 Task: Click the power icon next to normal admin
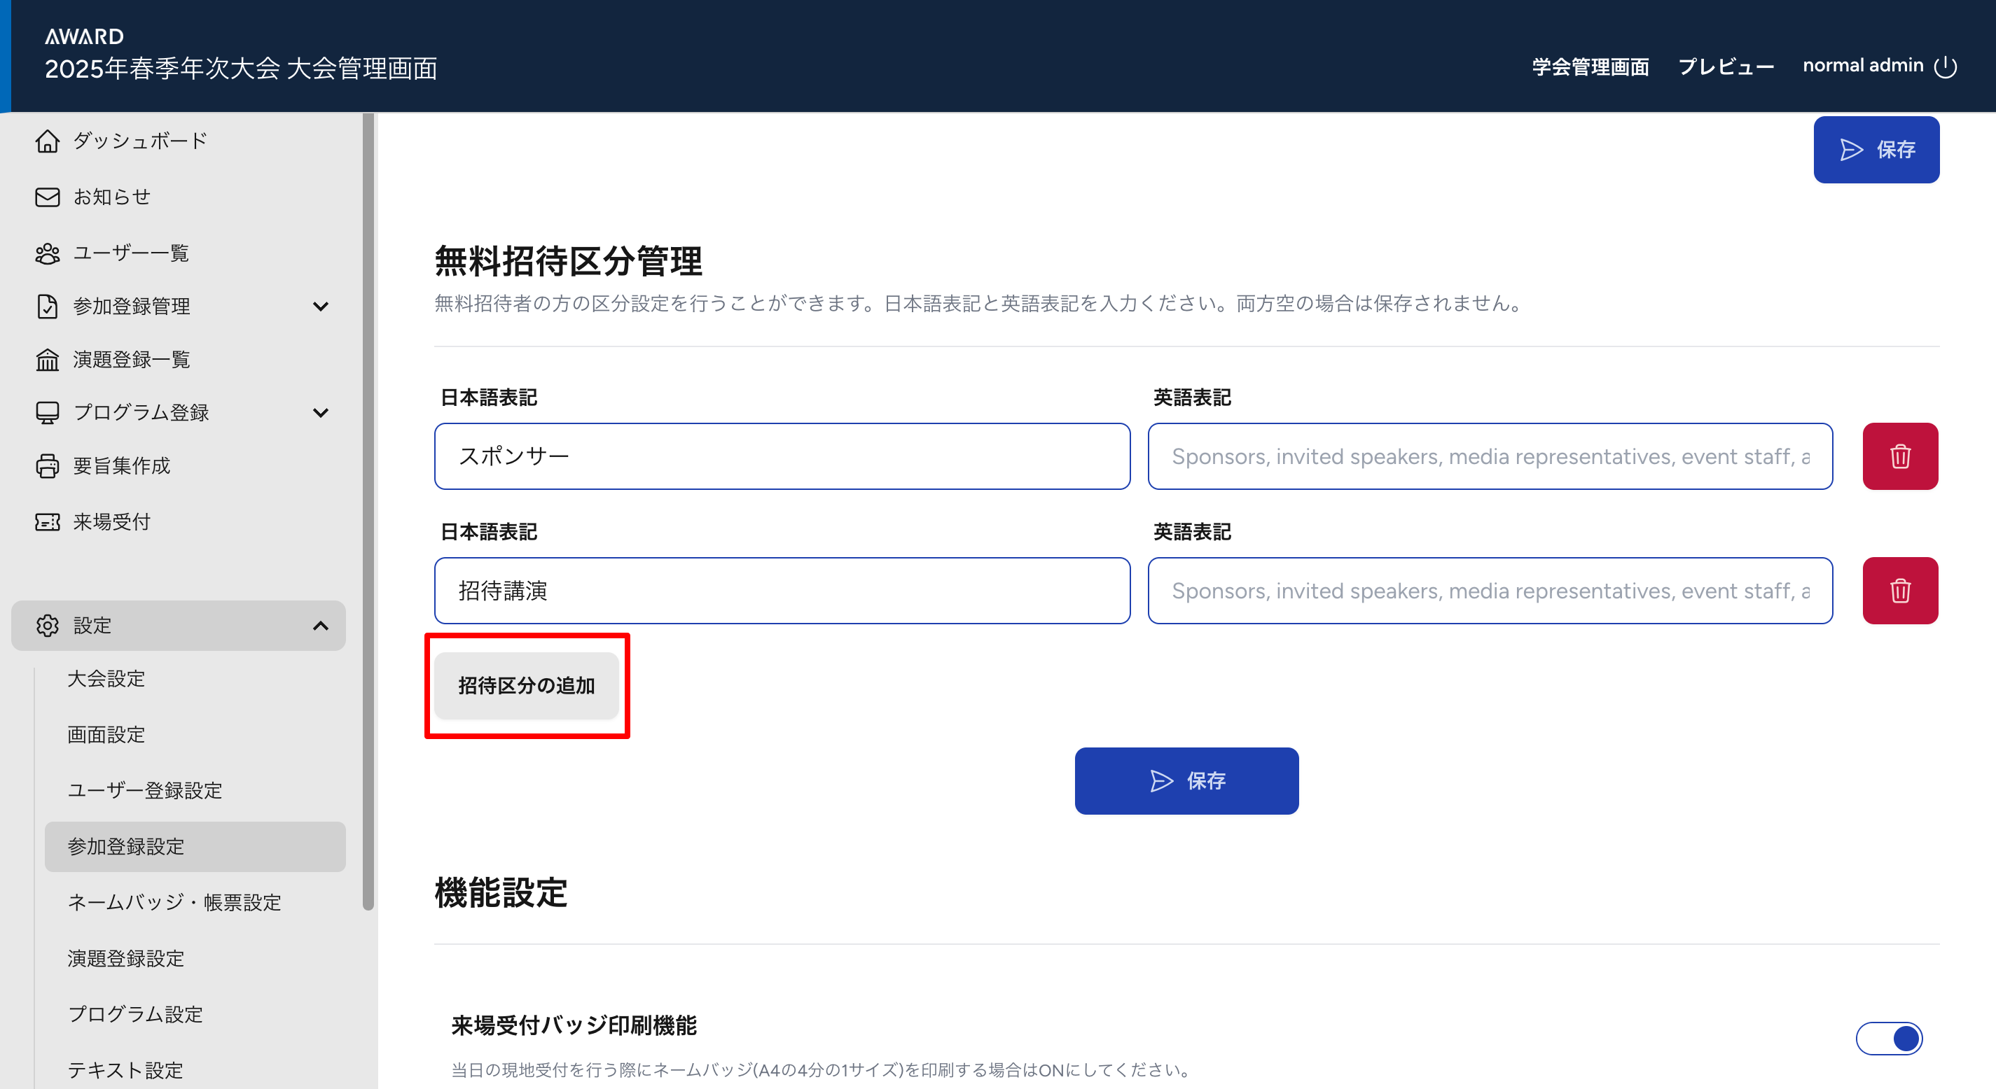pos(1945,66)
